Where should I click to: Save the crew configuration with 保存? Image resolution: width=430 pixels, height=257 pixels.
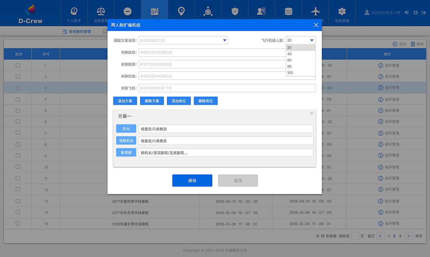pyautogui.click(x=192, y=181)
